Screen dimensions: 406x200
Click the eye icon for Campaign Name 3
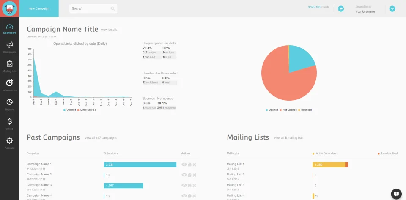tap(184, 185)
